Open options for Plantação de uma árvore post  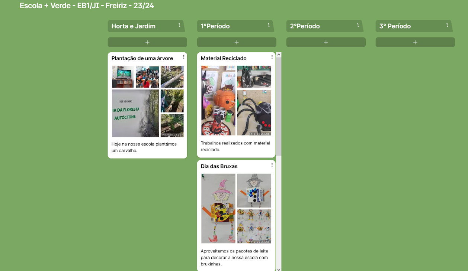pos(184,57)
